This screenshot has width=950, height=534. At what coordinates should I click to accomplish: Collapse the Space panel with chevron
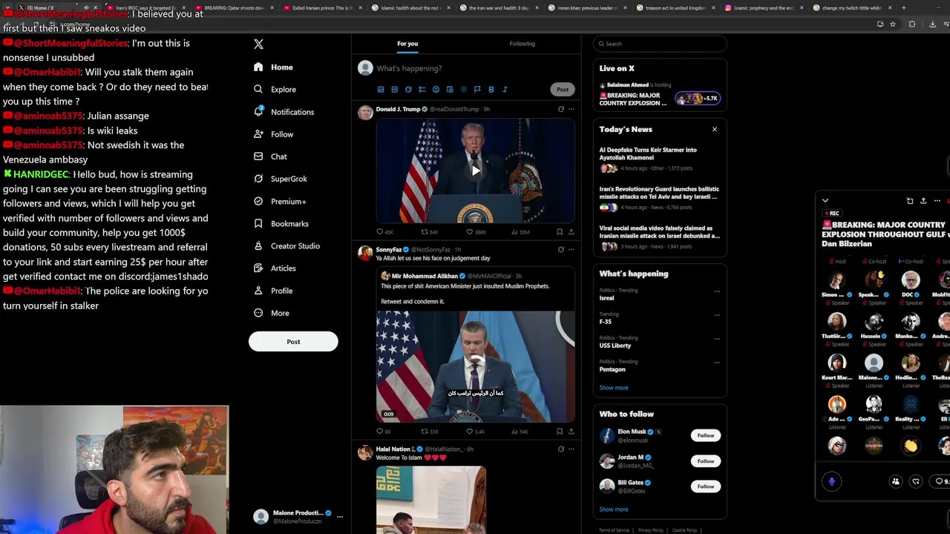pos(825,201)
